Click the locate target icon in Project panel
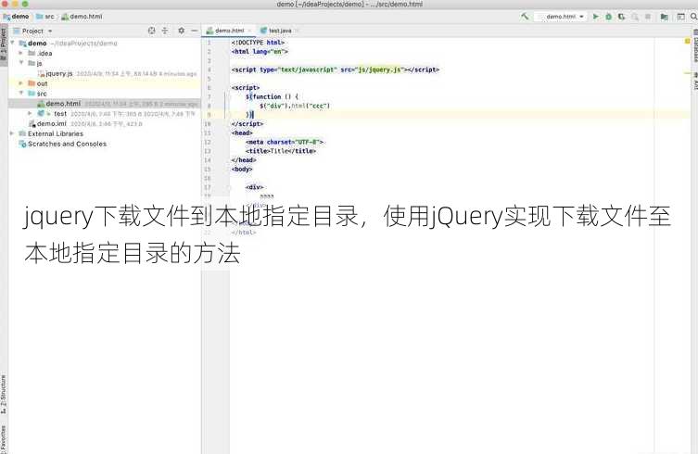Image resolution: width=698 pixels, height=454 pixels. pyautogui.click(x=152, y=31)
